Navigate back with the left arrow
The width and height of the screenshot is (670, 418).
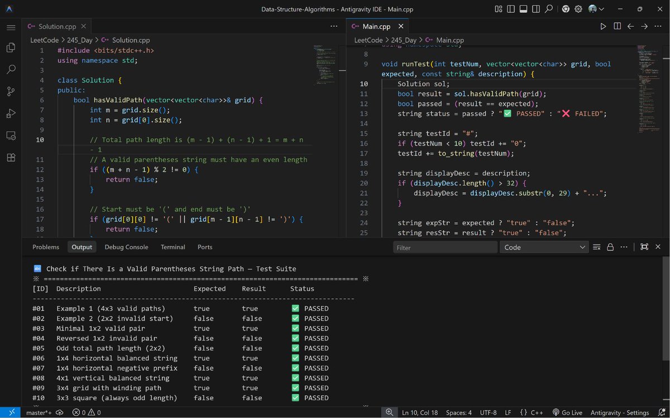[x=631, y=26]
